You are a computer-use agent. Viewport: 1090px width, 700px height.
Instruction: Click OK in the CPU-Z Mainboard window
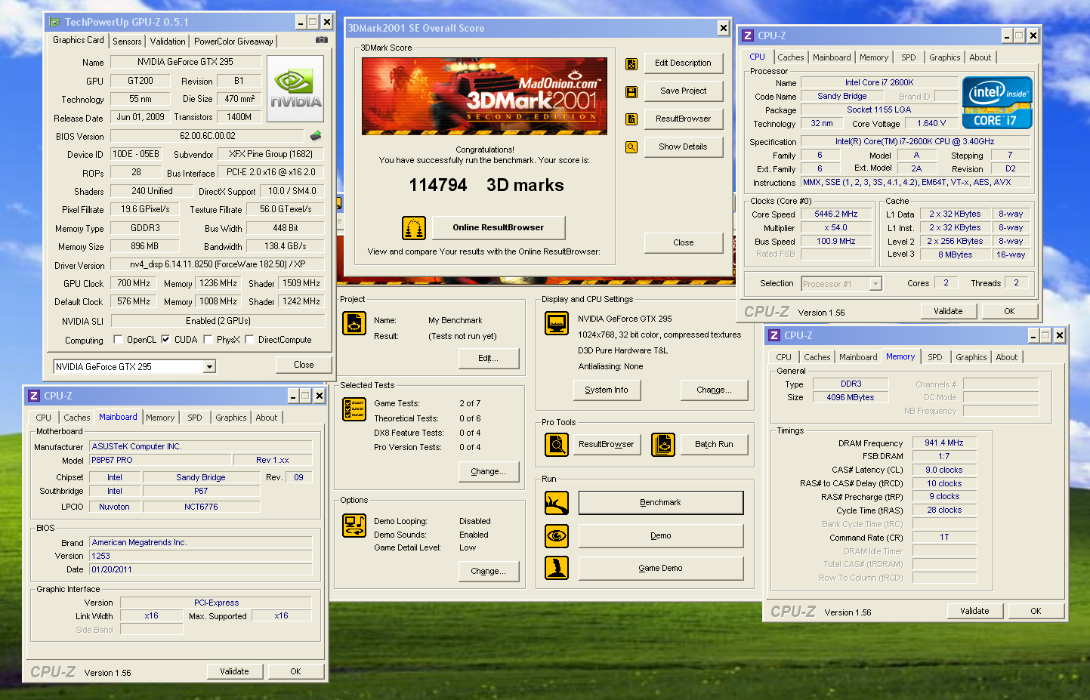295,671
